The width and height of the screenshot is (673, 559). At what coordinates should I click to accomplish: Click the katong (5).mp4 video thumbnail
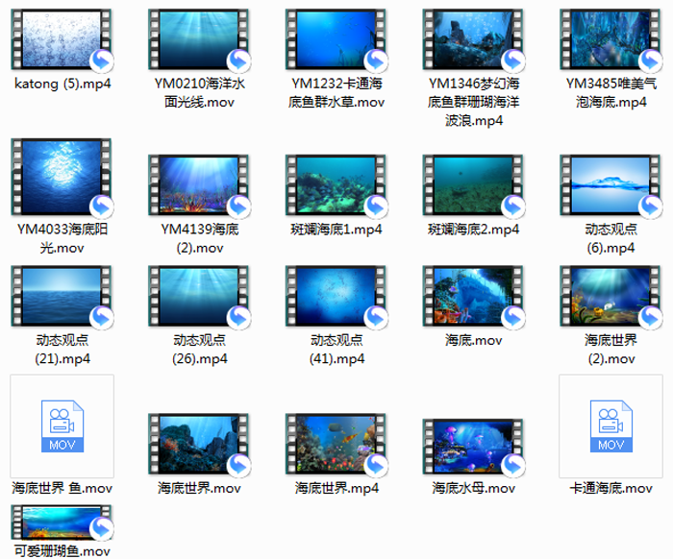click(x=62, y=38)
